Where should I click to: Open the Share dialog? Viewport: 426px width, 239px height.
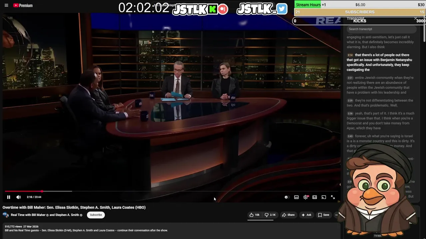[x=288, y=215]
